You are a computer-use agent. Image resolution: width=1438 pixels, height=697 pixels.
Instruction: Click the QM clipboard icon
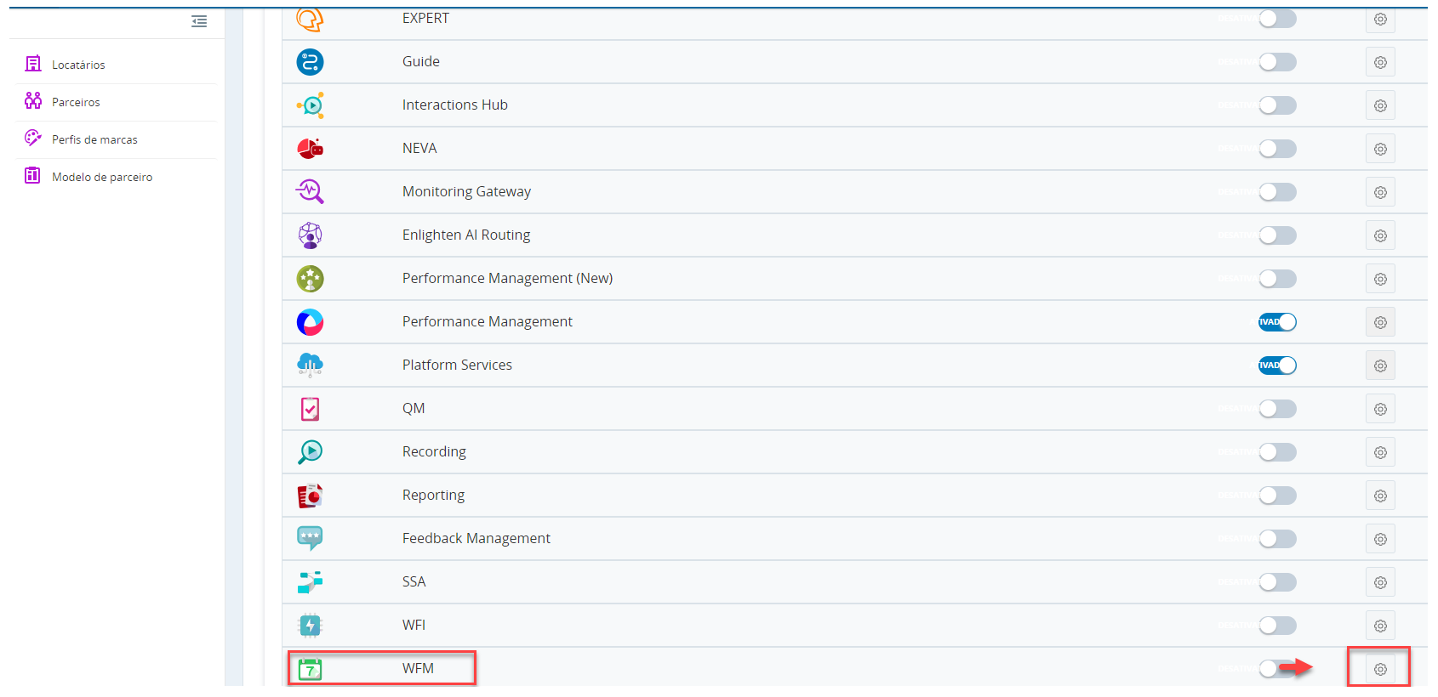click(310, 409)
